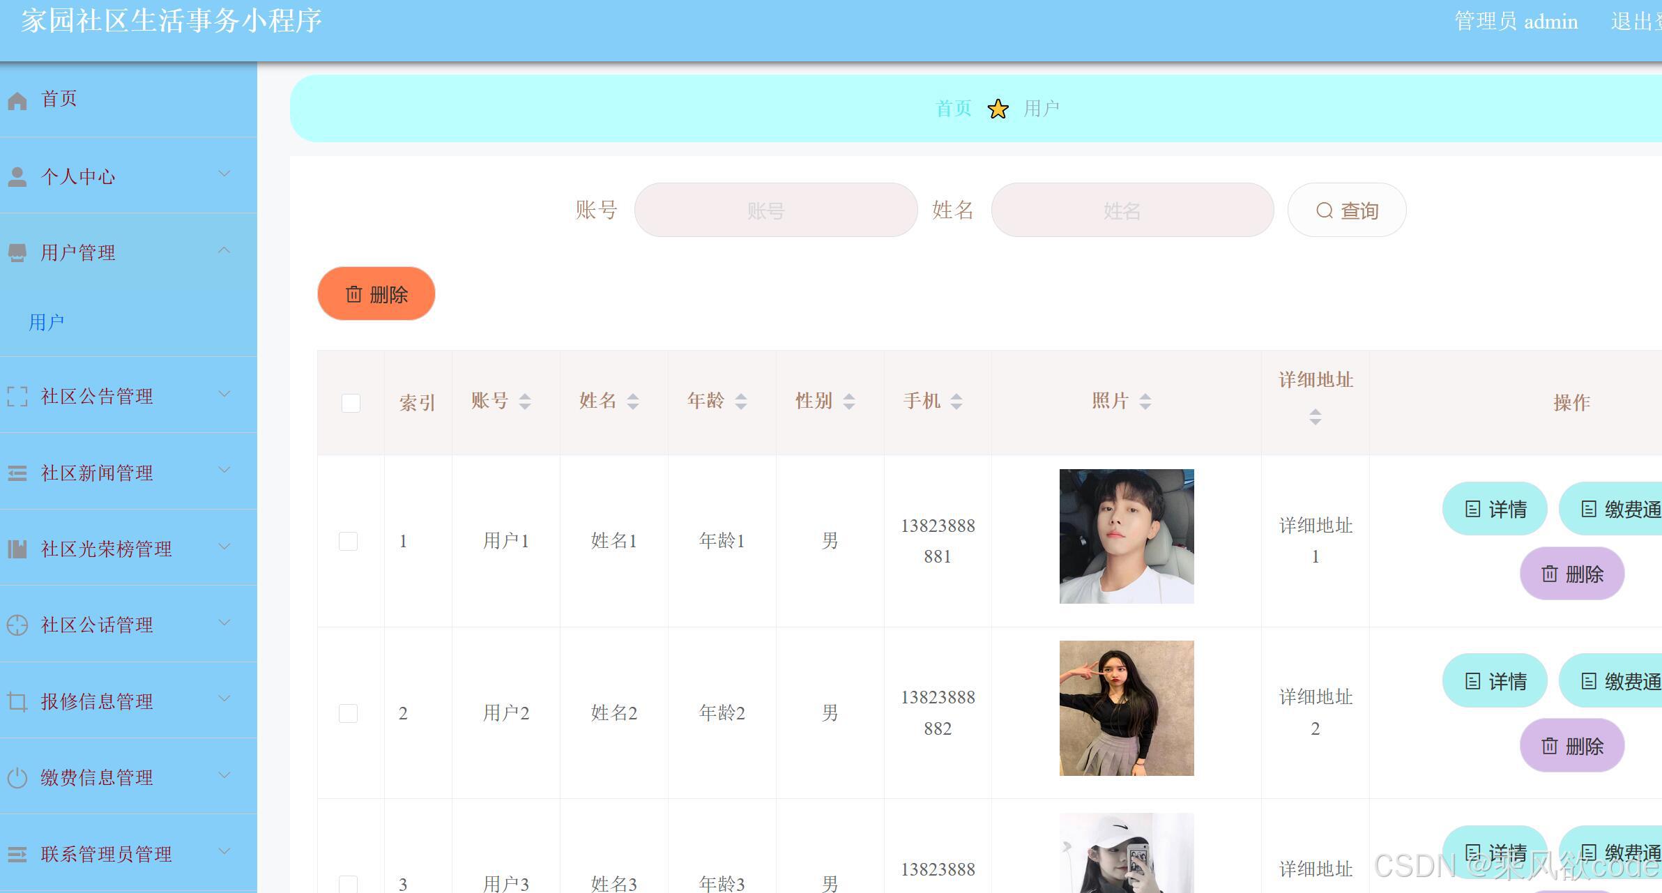The width and height of the screenshot is (1662, 893).
Task: Click the crosshair icon next to 社区公话管理
Action: tap(17, 625)
